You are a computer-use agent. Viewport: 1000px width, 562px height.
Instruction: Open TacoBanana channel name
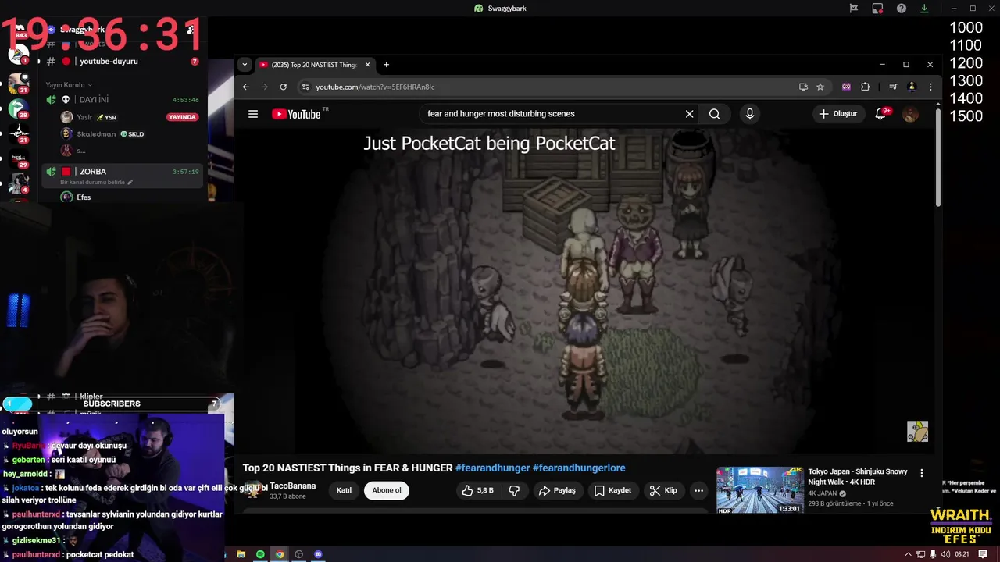[292, 486]
